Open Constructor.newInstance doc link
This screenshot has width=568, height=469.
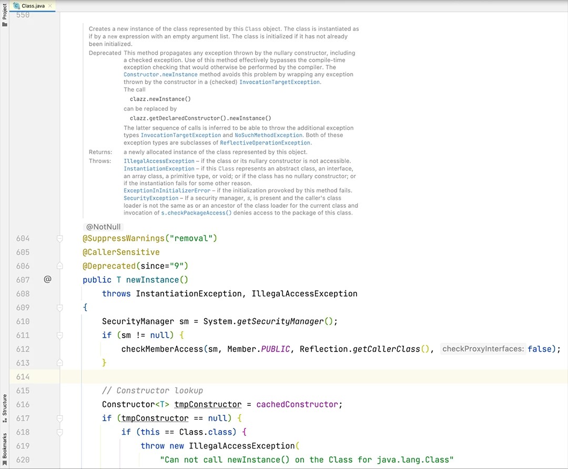pos(160,75)
